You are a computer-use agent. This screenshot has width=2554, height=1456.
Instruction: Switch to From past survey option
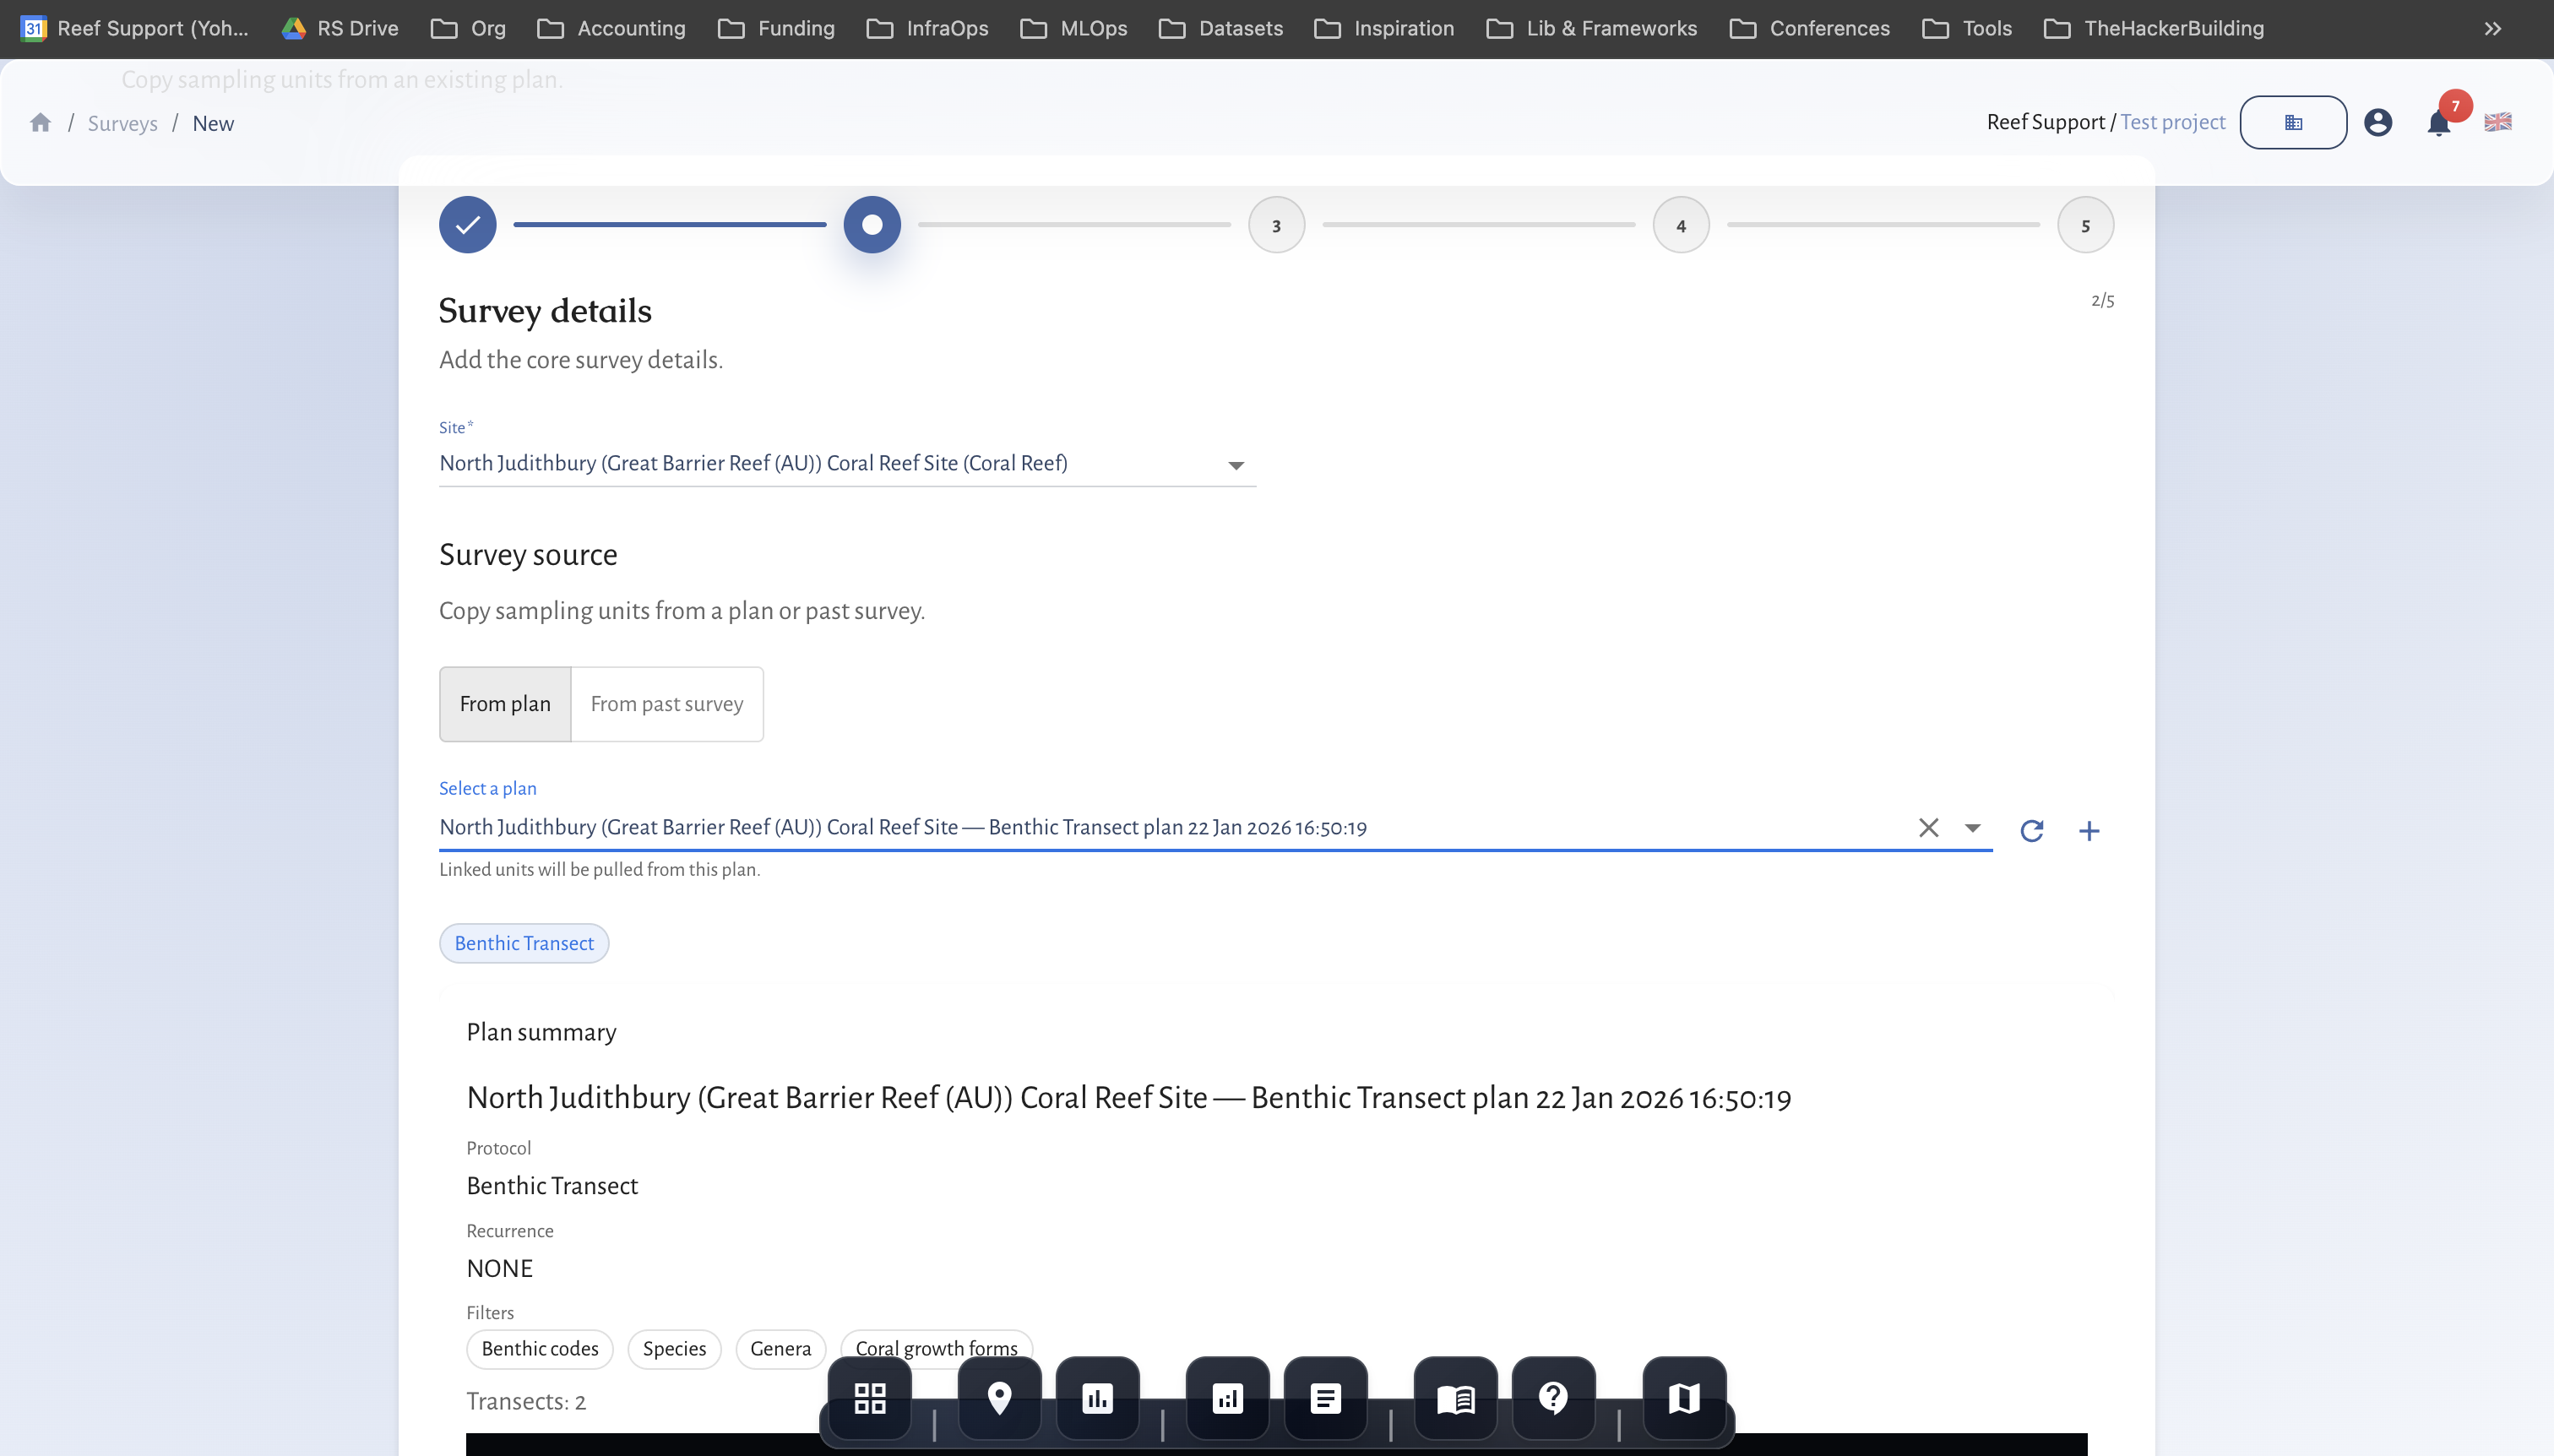667,704
